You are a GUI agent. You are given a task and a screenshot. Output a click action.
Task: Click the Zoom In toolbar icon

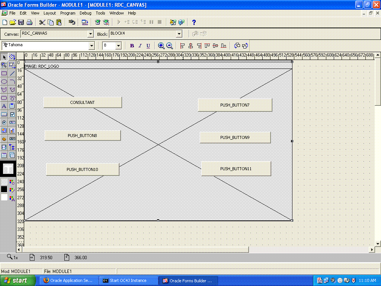tap(161, 46)
